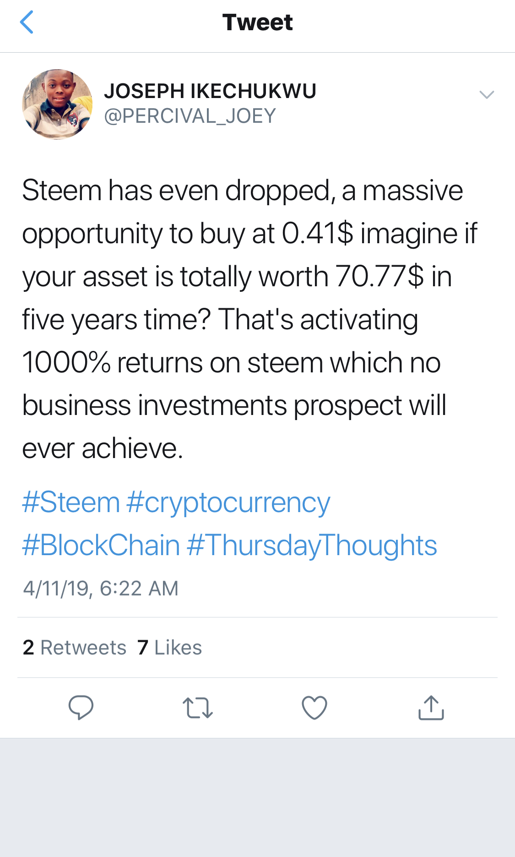View Joseph Ikechukwu's profile picture
Screen dimensions: 515x857
point(57,104)
